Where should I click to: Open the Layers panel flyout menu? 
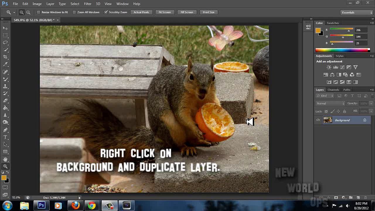click(x=372, y=90)
